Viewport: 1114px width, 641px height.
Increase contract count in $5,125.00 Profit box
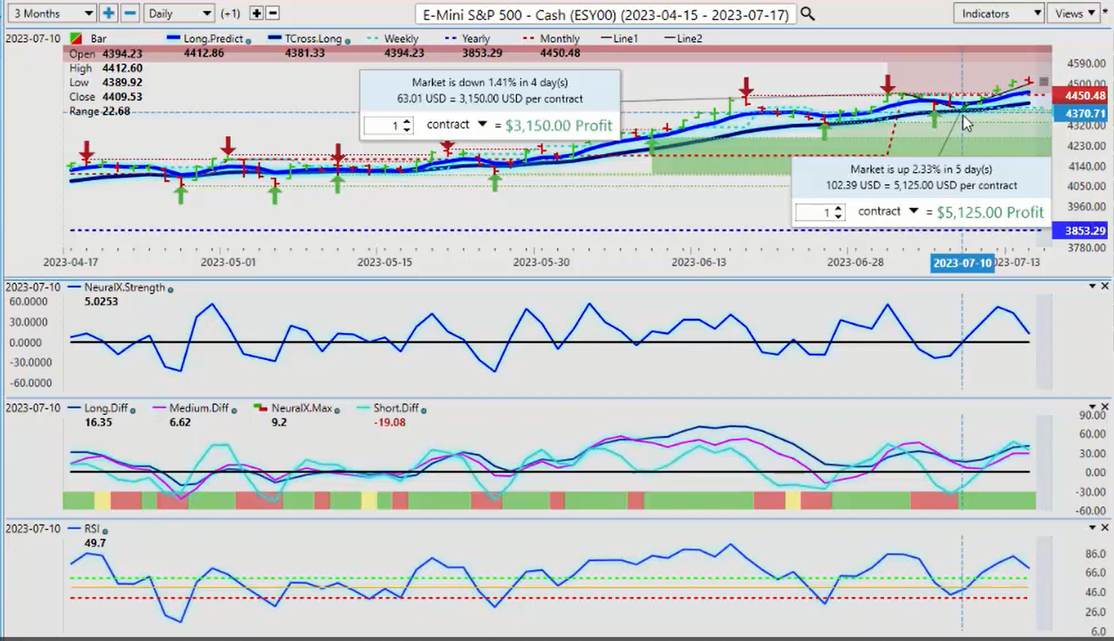839,208
